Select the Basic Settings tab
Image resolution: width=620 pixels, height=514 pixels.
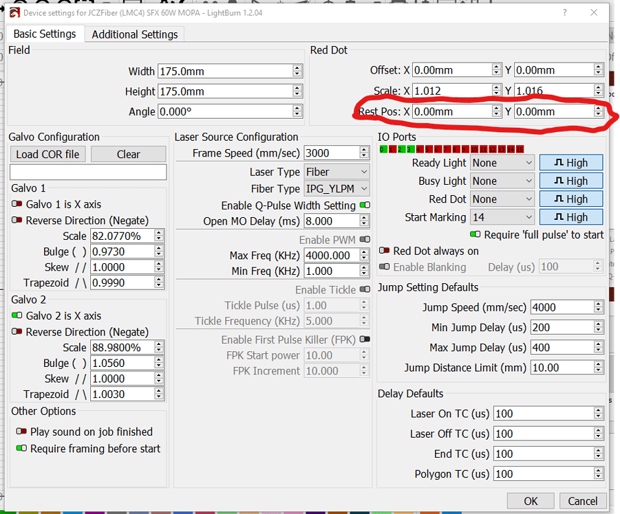tap(45, 33)
